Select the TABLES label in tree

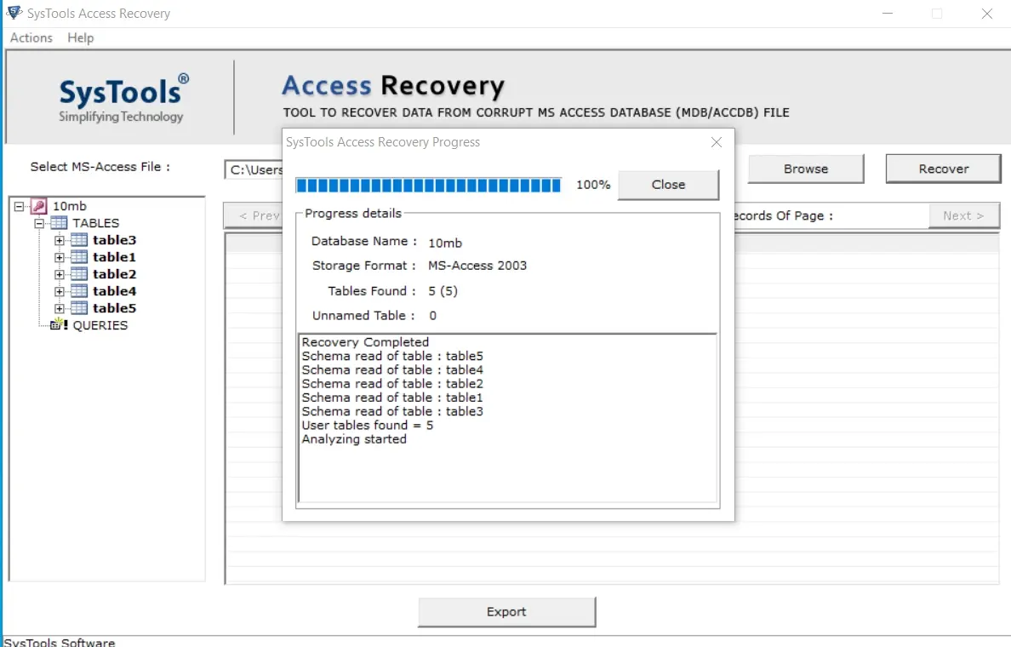[95, 222]
